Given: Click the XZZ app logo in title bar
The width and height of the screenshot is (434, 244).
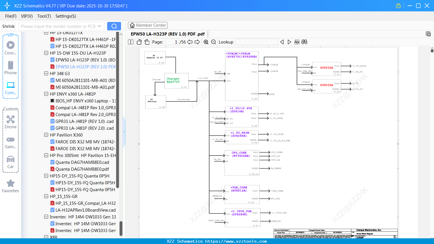Looking at the screenshot, I should (x=7, y=6).
